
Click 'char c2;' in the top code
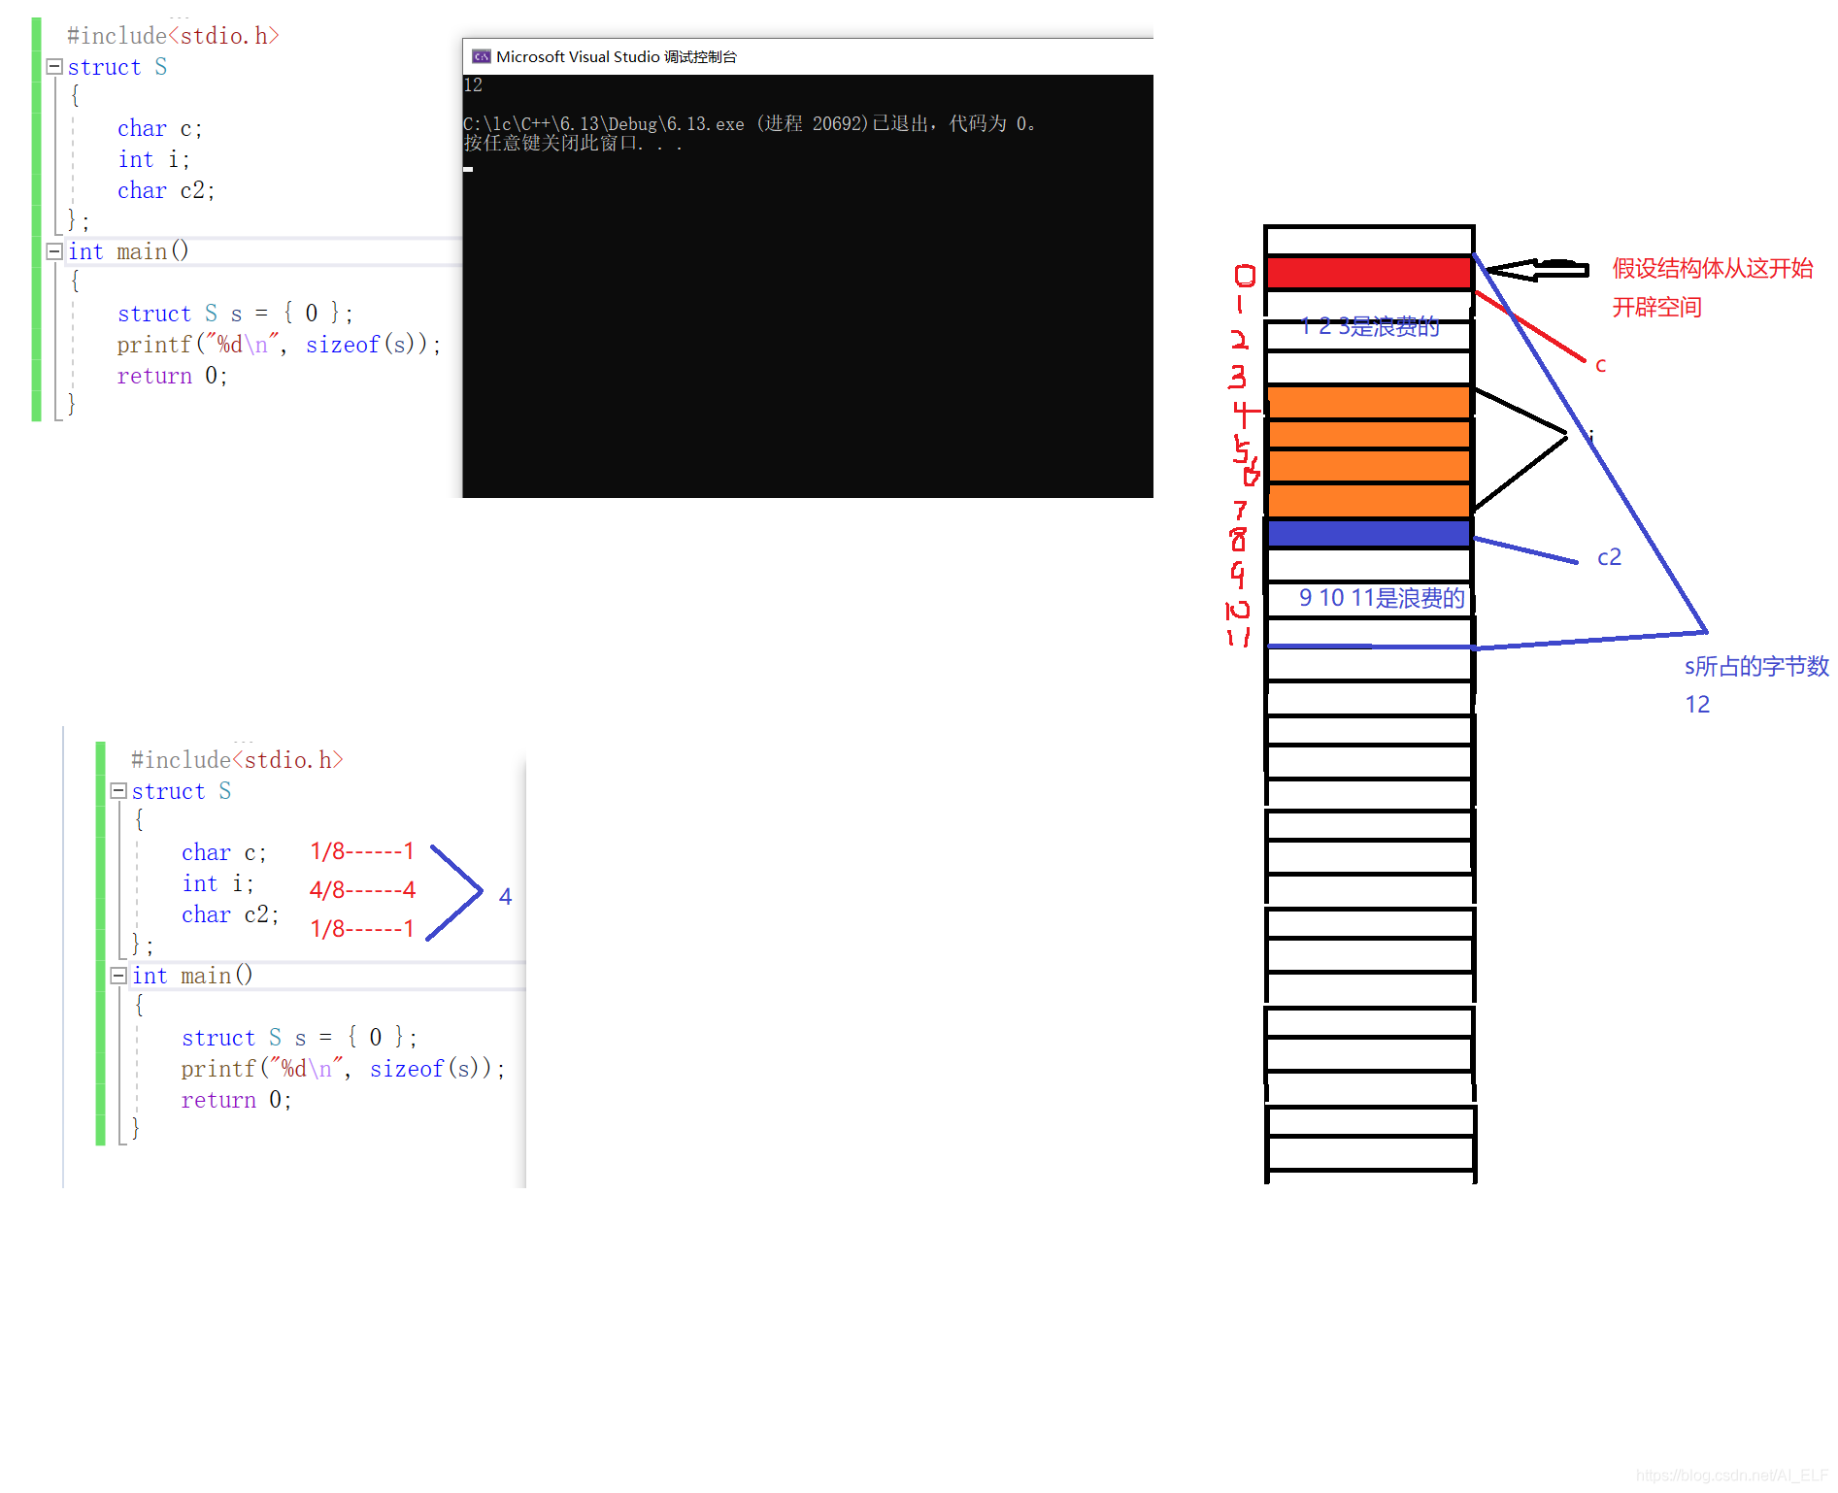point(166,191)
